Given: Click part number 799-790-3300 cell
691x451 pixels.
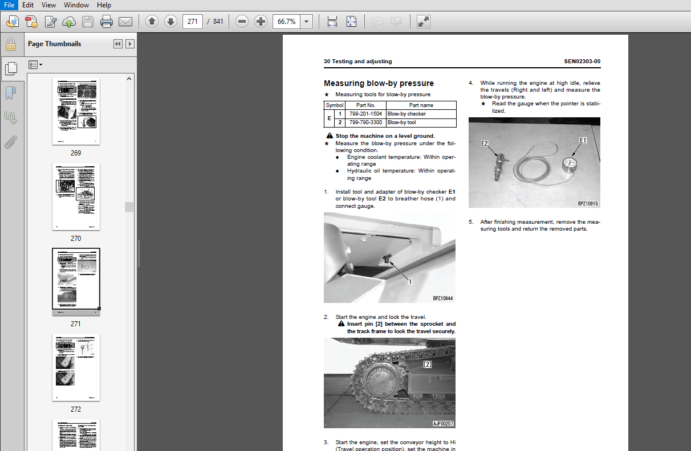Looking at the screenshot, I should click(365, 122).
